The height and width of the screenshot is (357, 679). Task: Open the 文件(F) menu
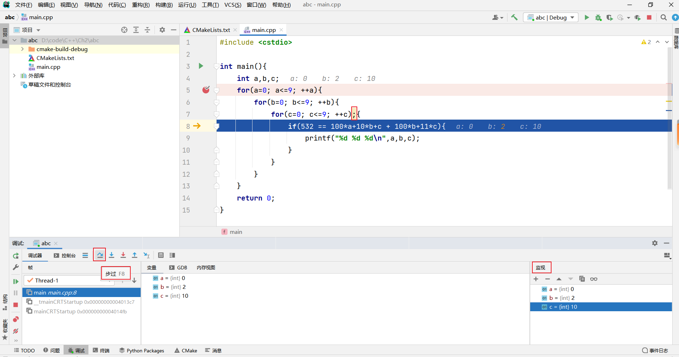coord(23,5)
